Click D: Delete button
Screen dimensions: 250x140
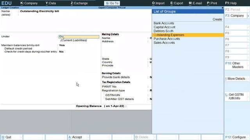point(145,137)
